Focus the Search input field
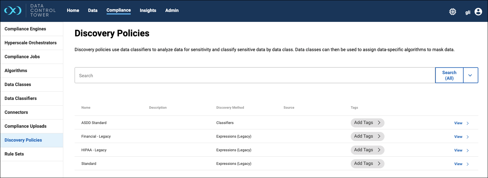 coord(255,76)
